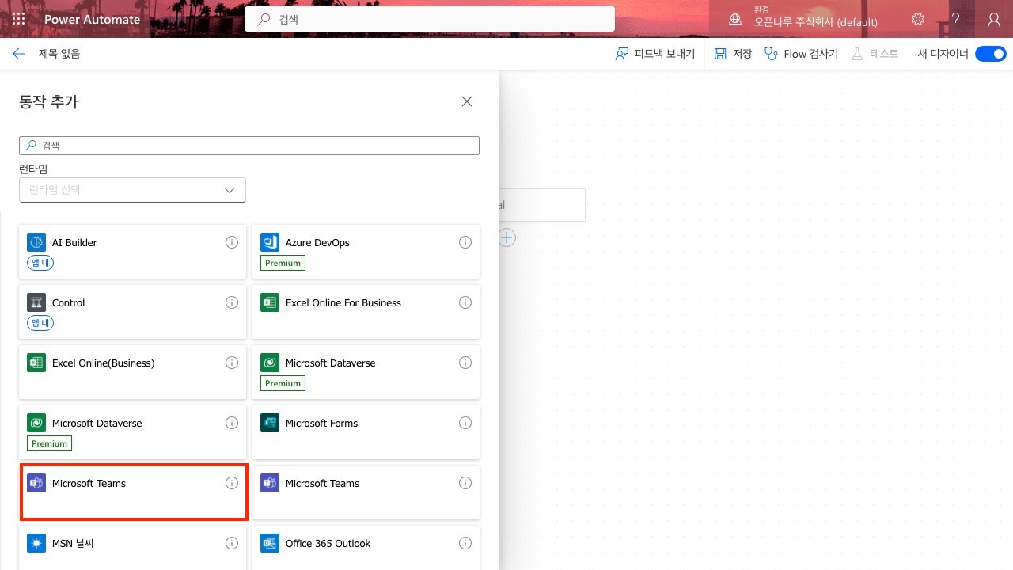Open help question mark icon

click(x=956, y=19)
